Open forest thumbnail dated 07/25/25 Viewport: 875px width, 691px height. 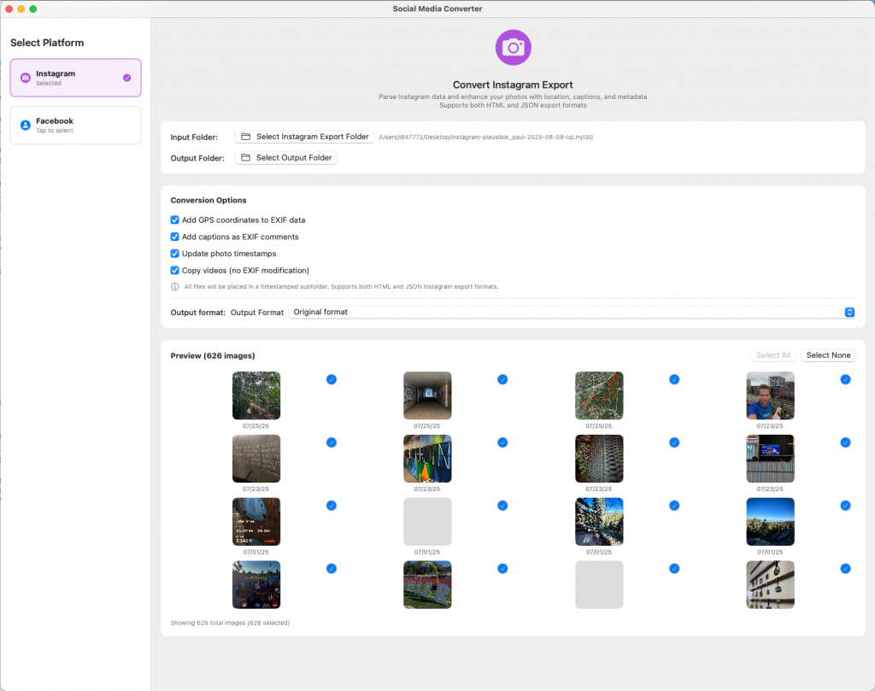click(256, 395)
